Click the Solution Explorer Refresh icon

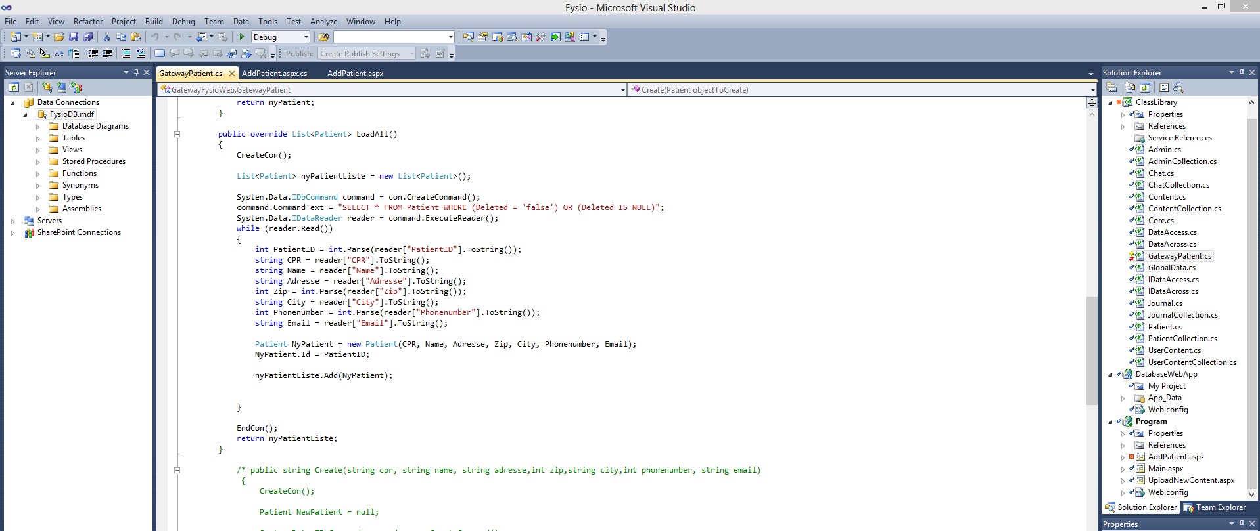coord(1145,87)
